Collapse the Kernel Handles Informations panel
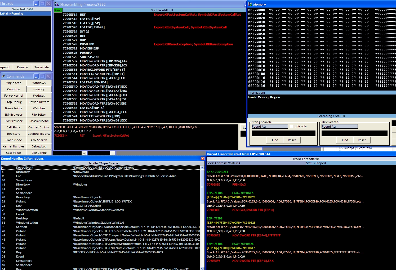 (203, 158)
